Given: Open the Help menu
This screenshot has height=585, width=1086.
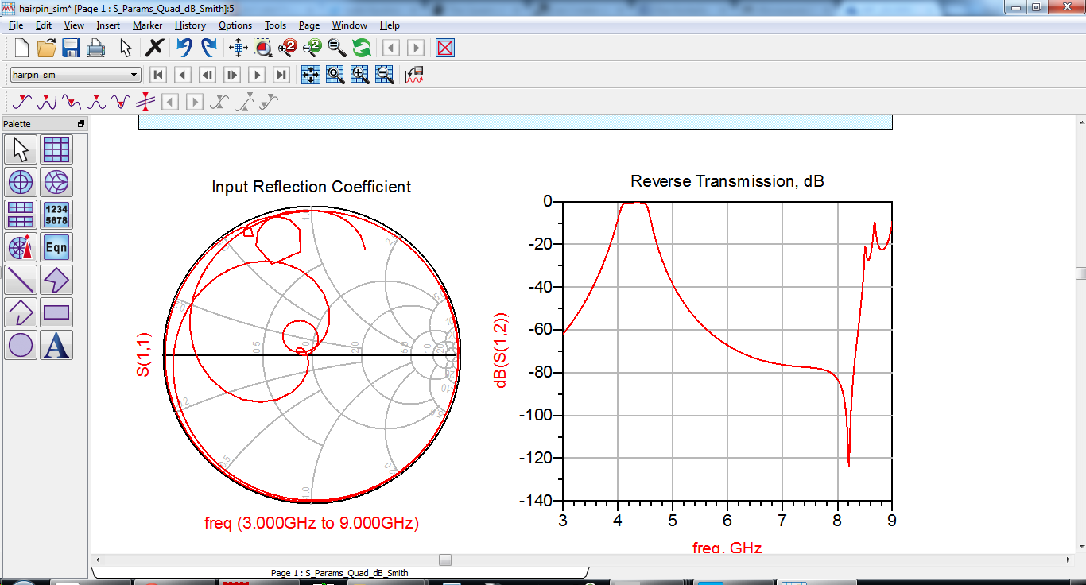Looking at the screenshot, I should [390, 25].
